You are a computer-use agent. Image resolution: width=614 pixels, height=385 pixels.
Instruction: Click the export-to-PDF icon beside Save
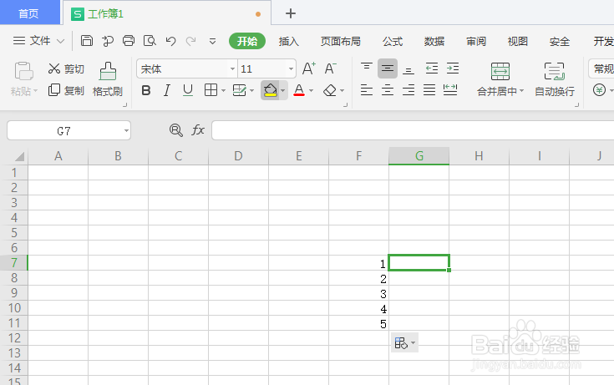coord(107,41)
